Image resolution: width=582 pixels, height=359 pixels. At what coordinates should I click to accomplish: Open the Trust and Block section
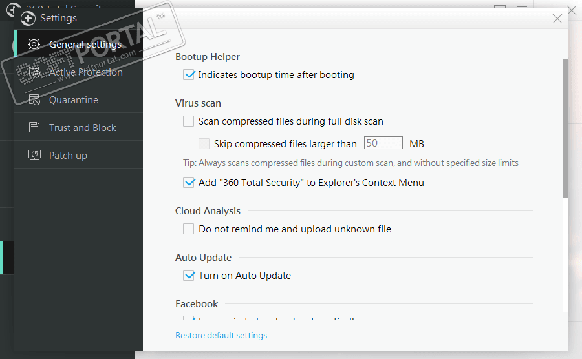[x=82, y=128]
